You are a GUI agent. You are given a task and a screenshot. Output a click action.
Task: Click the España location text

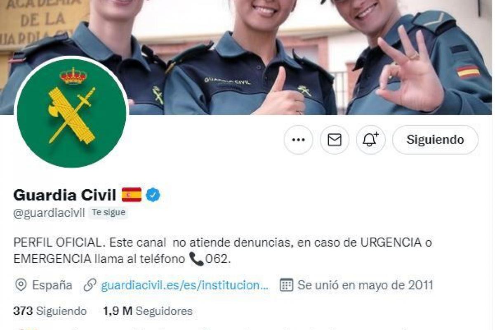(52, 285)
